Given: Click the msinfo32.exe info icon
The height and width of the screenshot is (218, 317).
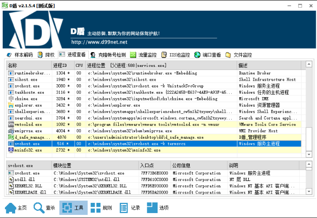Looking at the screenshot, I should coord(11,150).
